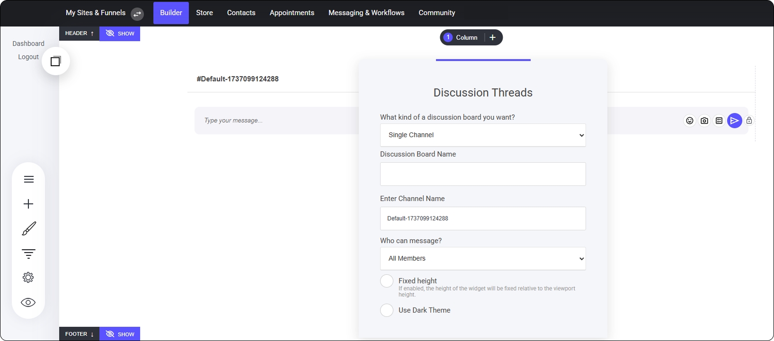Click the plus icon in left toolbar

click(x=28, y=204)
